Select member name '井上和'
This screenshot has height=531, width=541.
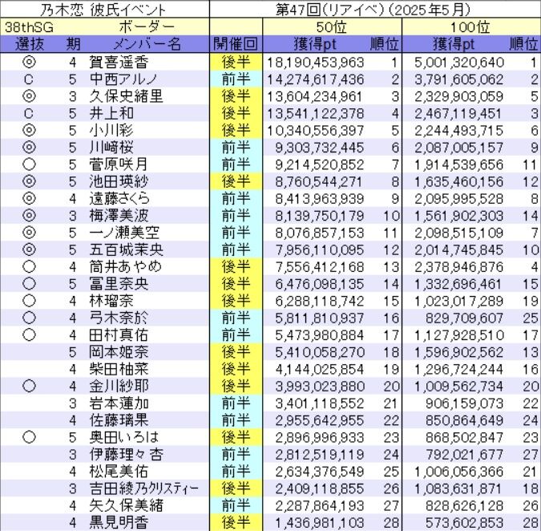(x=111, y=113)
